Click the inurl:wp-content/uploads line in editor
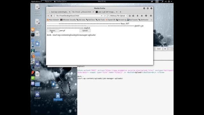The height and width of the screenshot is (115, 204). [x=100, y=79]
